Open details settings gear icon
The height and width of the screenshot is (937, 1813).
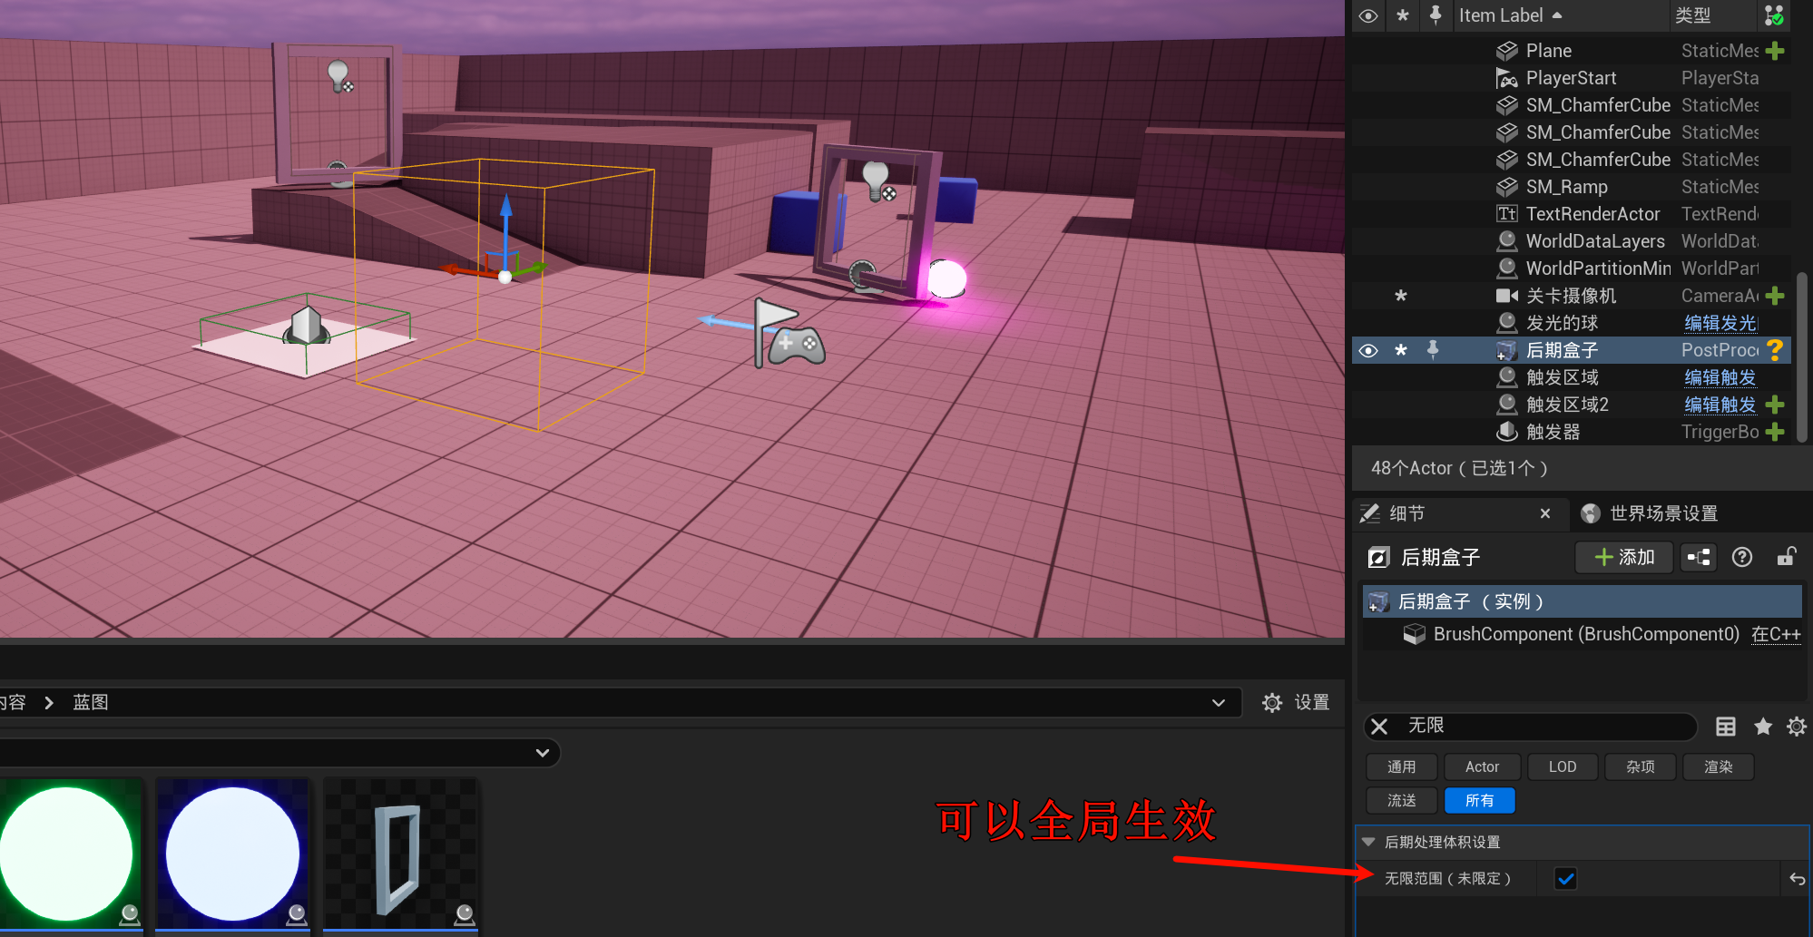coord(1796,727)
